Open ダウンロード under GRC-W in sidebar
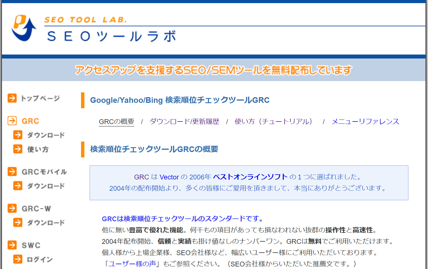Screen dimensions: 428x269 tap(46, 223)
